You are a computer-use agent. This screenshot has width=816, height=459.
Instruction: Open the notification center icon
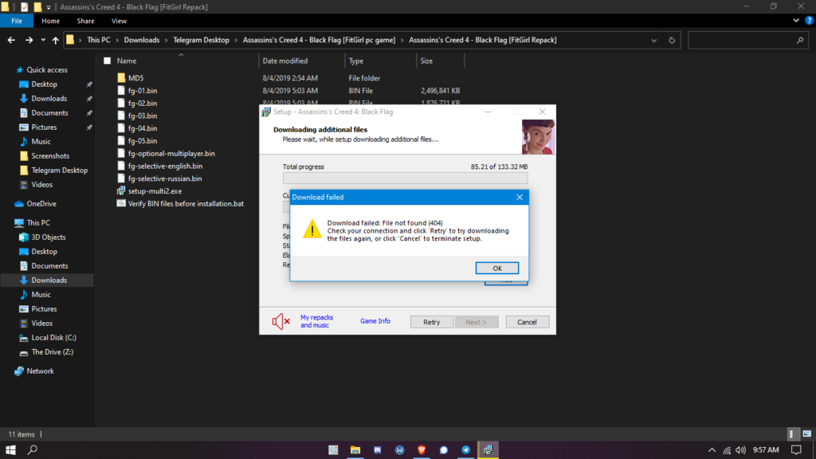tap(796, 450)
